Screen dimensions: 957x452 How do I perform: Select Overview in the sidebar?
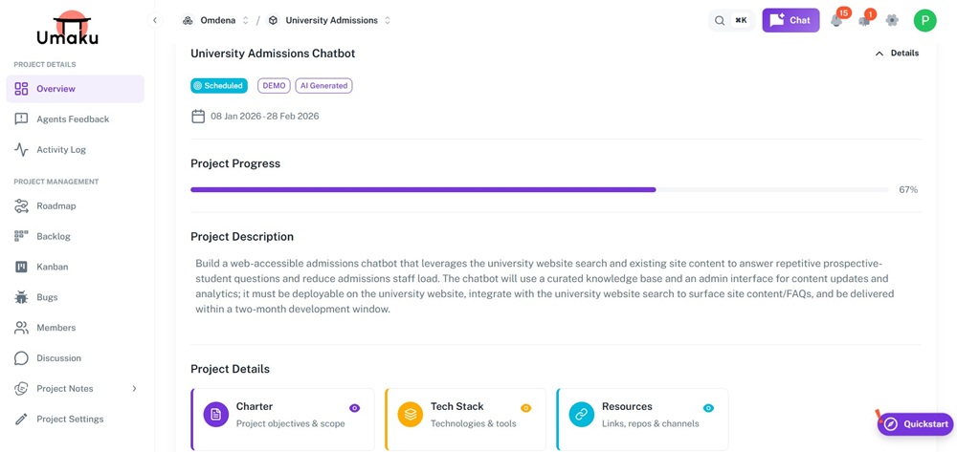[75, 89]
